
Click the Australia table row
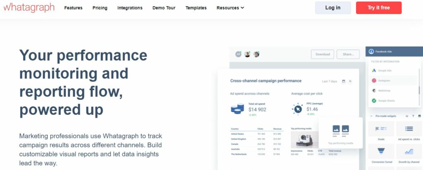257,149
